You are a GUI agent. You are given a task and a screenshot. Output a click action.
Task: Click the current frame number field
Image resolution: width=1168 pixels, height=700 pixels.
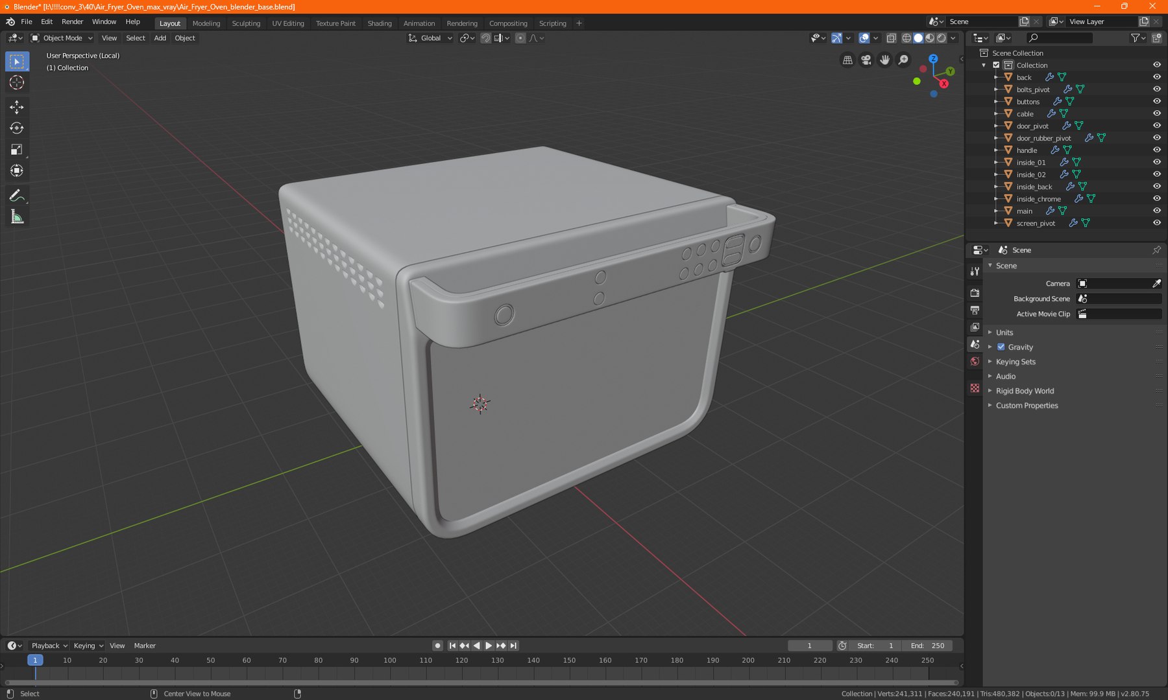click(810, 646)
